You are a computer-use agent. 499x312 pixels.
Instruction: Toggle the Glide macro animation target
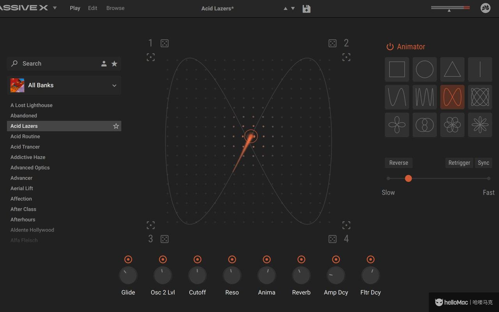coord(128,259)
